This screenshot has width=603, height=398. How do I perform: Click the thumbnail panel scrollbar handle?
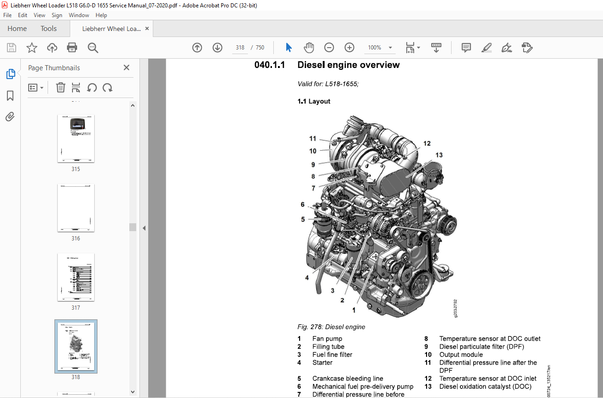pyautogui.click(x=133, y=227)
